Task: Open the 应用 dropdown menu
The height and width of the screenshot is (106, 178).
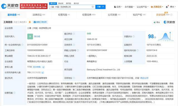Action: pyautogui.click(x=118, y=7)
